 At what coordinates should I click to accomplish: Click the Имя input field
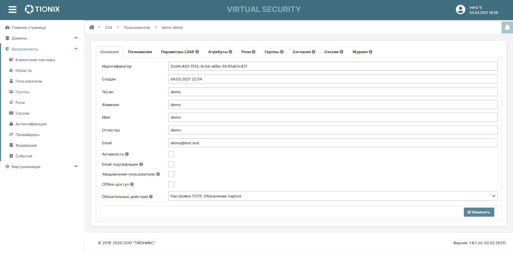pyautogui.click(x=333, y=117)
